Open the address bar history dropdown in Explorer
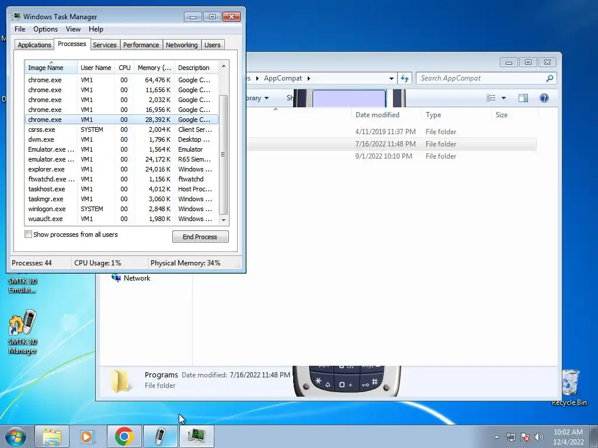The image size is (598, 448). [391, 79]
